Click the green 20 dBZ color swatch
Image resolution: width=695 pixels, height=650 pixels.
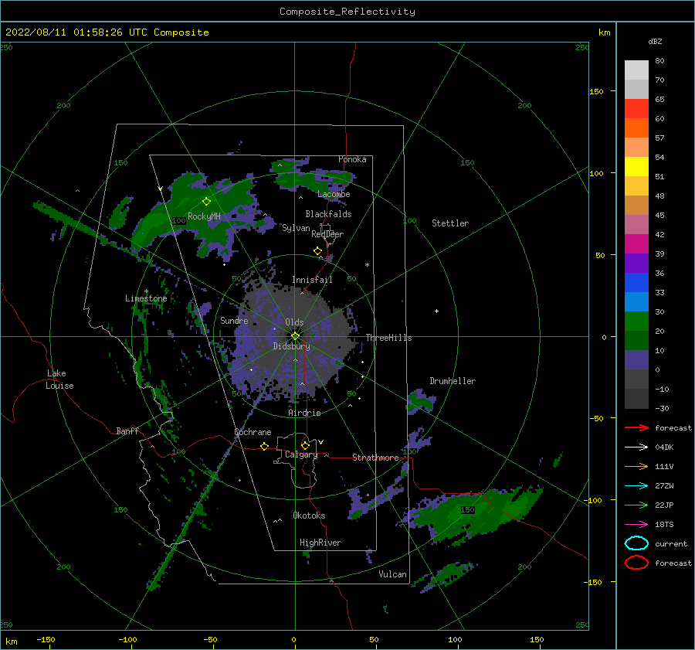click(636, 321)
